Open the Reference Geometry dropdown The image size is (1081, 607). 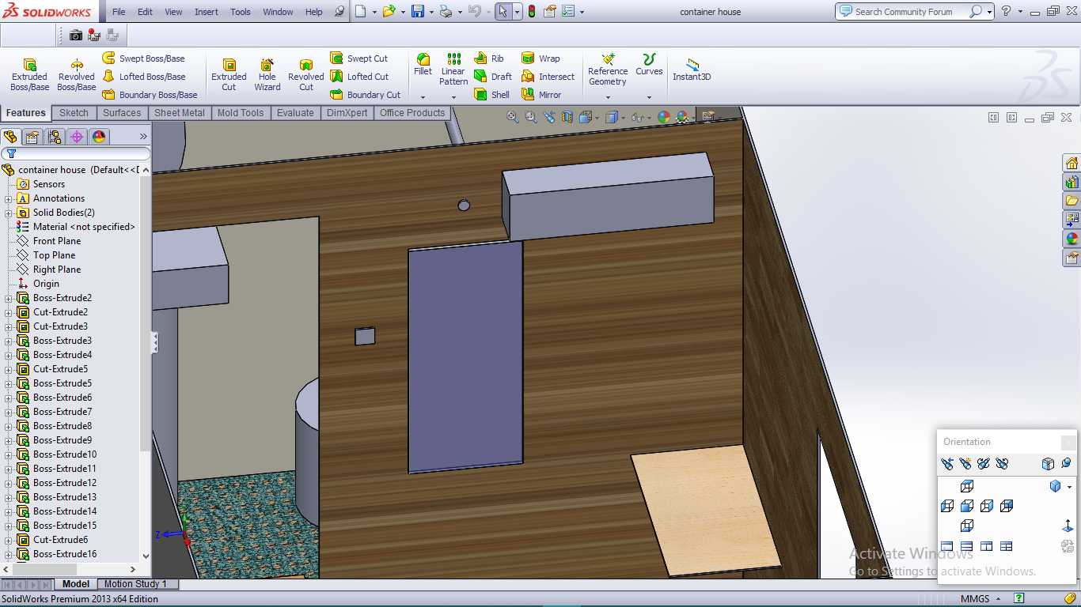(608, 97)
